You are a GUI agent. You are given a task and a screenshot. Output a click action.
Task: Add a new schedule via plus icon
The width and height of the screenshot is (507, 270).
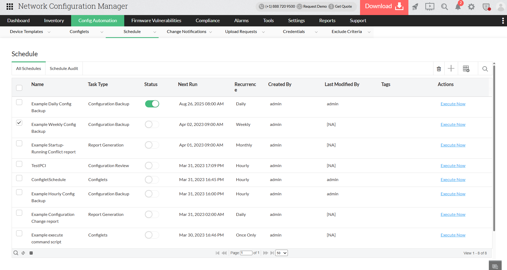point(451,68)
